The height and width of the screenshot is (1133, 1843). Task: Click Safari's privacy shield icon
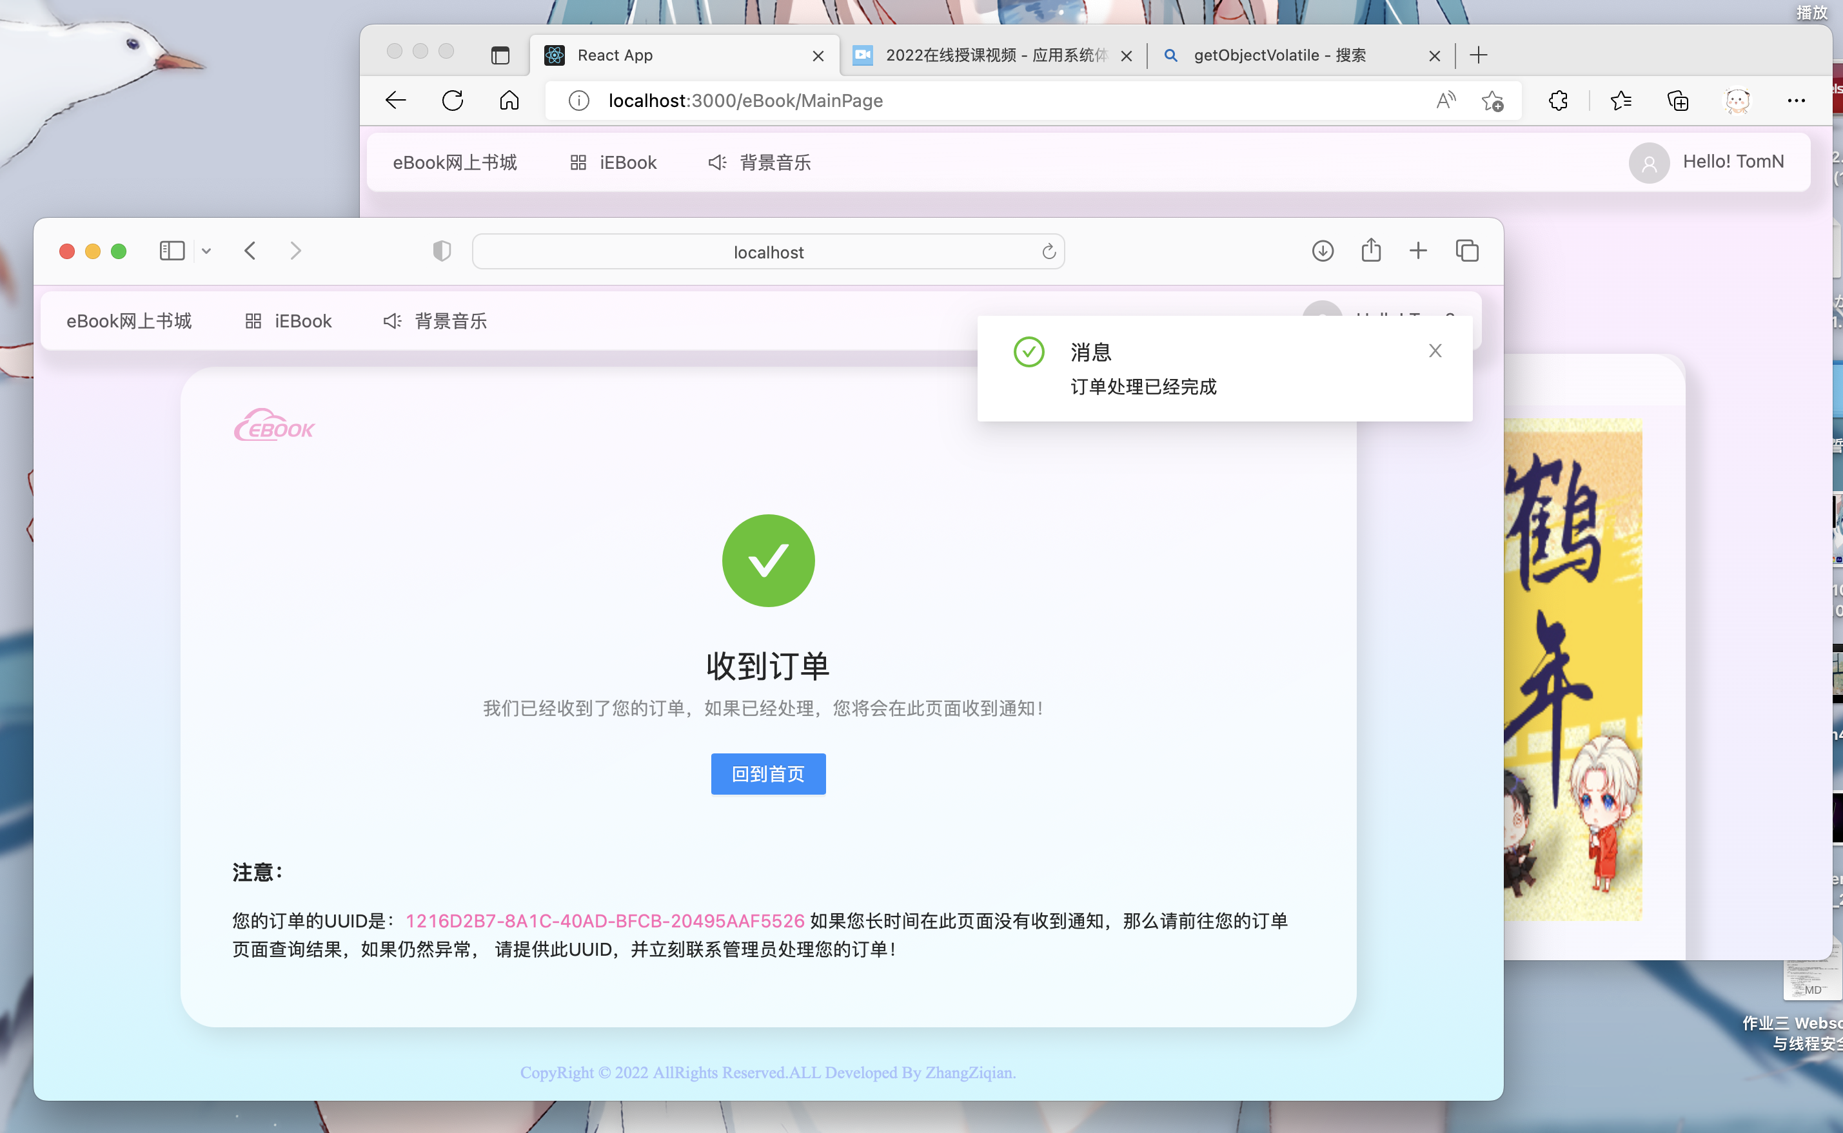pyautogui.click(x=442, y=251)
